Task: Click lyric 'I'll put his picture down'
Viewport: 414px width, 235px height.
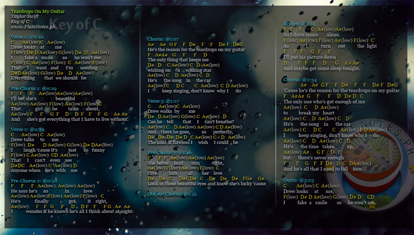Action: tap(309, 57)
